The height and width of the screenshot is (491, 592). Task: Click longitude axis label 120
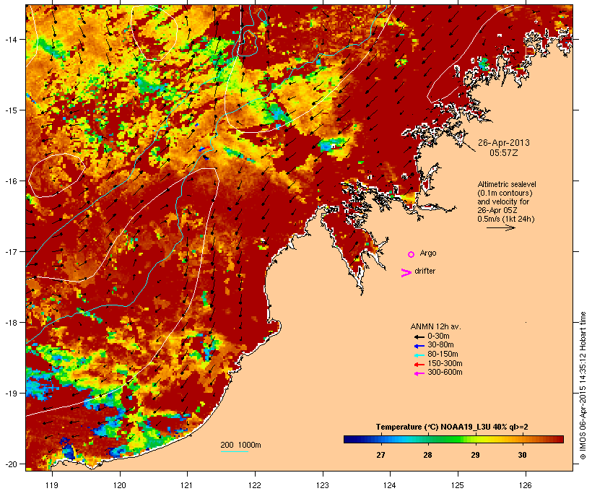(x=120, y=485)
